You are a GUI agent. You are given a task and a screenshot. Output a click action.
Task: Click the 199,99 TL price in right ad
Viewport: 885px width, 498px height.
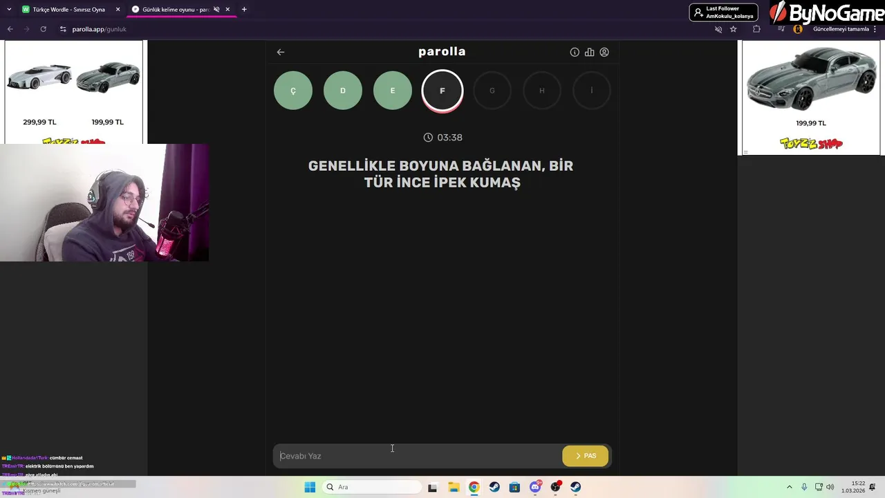[811, 123]
